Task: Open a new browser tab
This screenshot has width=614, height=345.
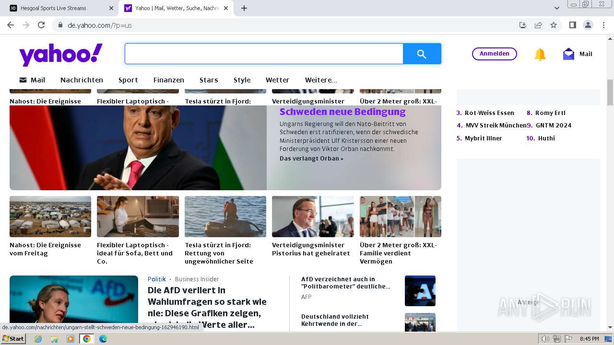Action: (x=244, y=8)
